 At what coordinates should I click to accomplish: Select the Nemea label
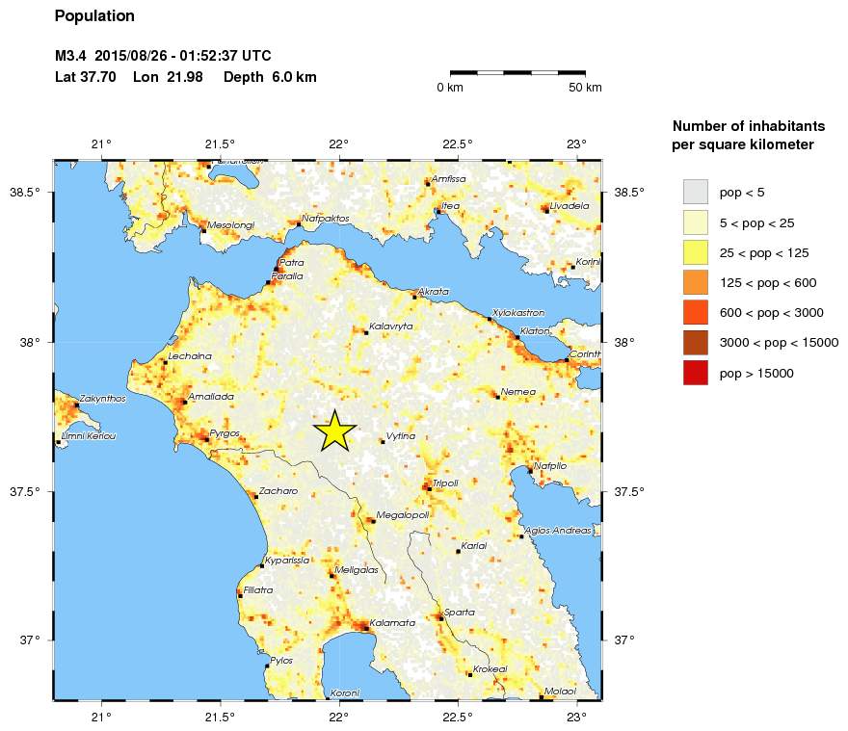(x=518, y=391)
